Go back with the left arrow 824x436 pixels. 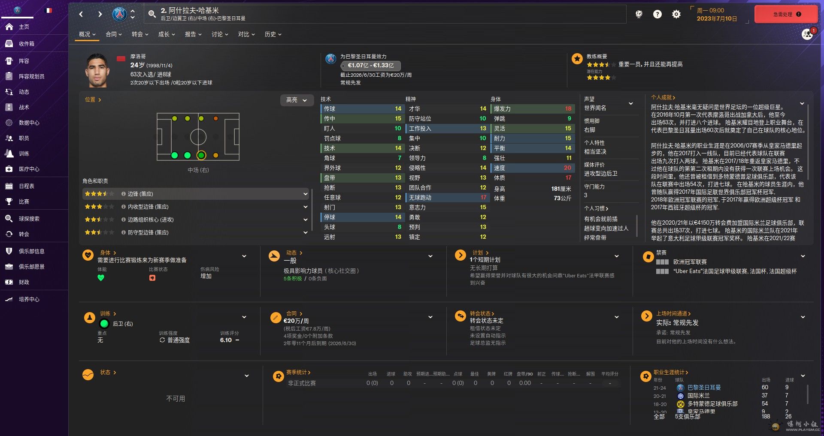pos(81,14)
